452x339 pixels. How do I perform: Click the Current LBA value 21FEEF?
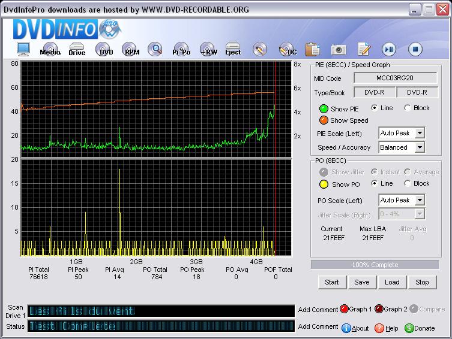pos(334,238)
